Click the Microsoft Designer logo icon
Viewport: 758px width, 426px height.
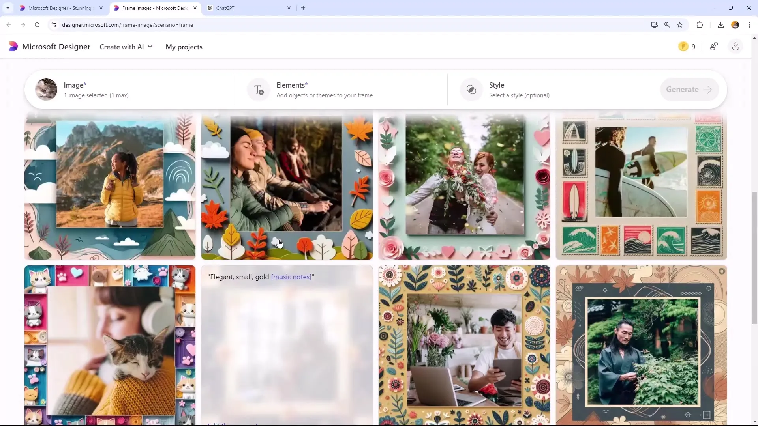coord(13,46)
